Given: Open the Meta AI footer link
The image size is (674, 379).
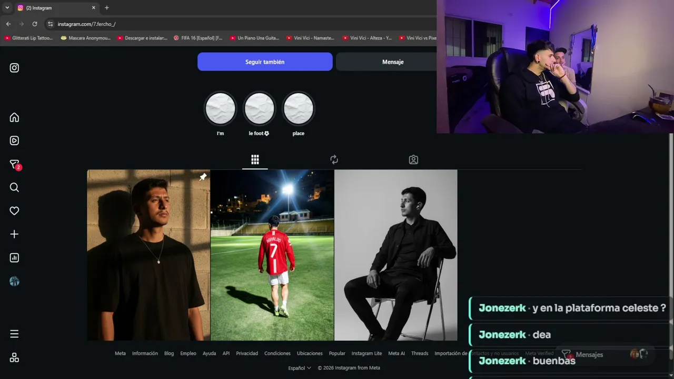Looking at the screenshot, I should coord(397,353).
